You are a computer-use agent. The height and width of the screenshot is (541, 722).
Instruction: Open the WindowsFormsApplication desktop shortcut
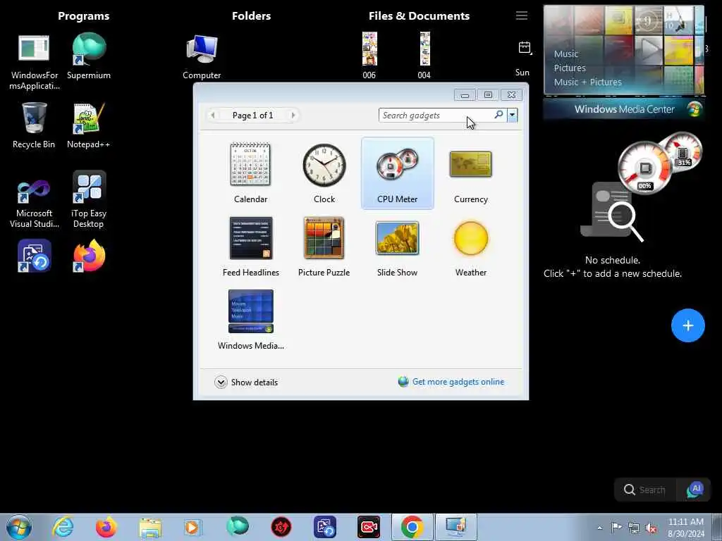(x=34, y=62)
